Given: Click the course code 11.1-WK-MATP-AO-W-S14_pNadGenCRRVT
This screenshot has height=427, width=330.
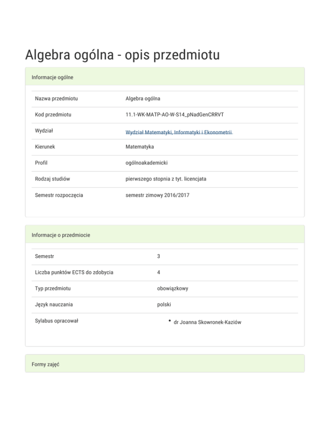Looking at the screenshot, I should coord(174,115).
